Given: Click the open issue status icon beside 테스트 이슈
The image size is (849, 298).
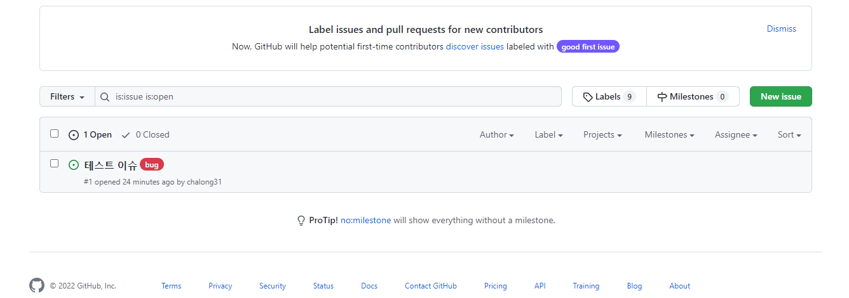Looking at the screenshot, I should coord(74,165).
